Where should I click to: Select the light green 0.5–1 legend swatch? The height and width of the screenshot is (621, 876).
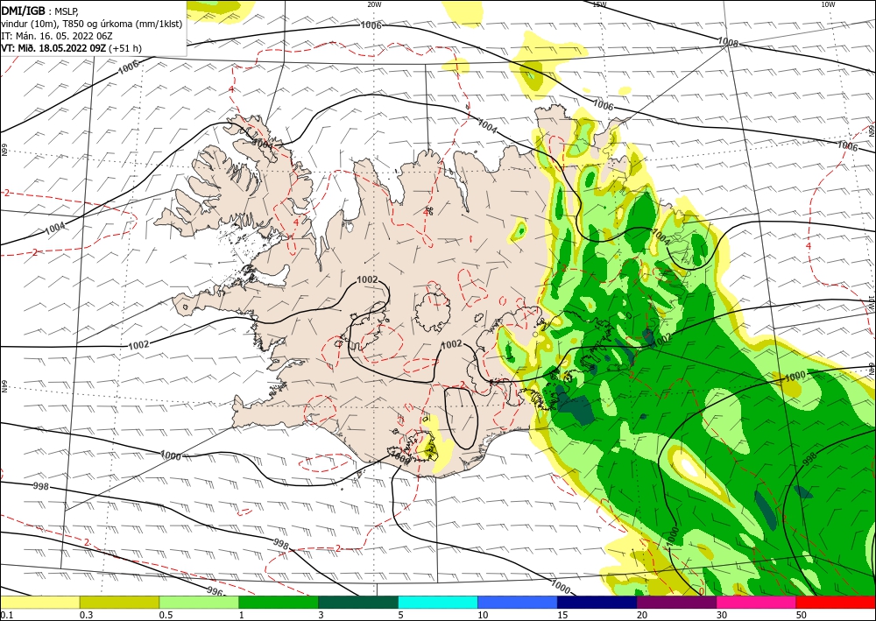click(199, 602)
